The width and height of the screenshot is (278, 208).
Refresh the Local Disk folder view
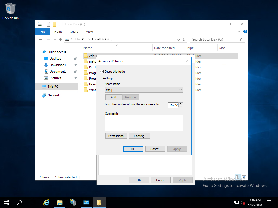click(184, 40)
